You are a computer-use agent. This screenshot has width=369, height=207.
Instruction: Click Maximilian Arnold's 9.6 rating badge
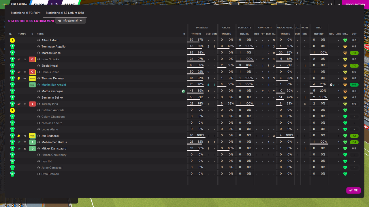tap(354, 85)
